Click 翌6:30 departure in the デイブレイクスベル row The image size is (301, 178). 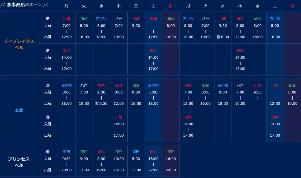click(x=223, y=37)
